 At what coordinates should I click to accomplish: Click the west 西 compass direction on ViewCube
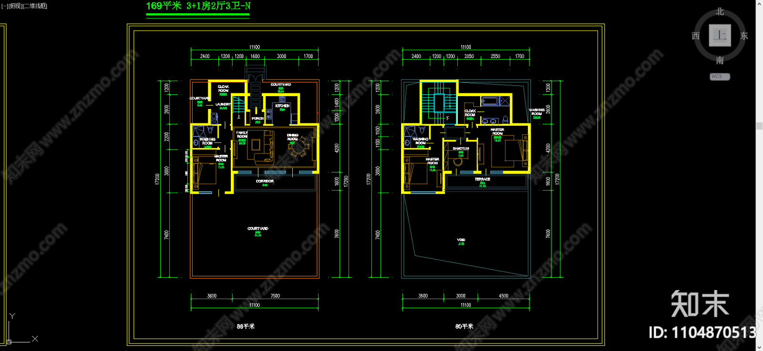[696, 36]
